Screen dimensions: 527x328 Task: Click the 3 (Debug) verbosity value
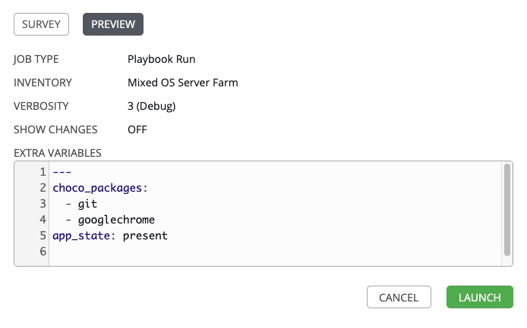pyautogui.click(x=152, y=106)
